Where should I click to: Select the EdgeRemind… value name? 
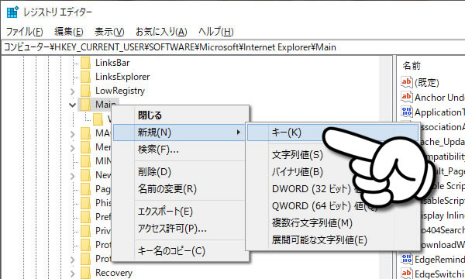tap(439, 260)
